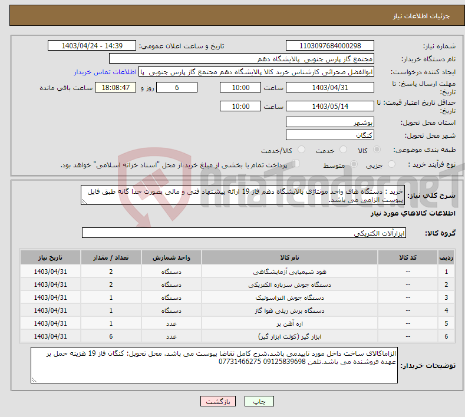
Task: Click the item name دستگاه برش ریلی هوا گاز
Action: point(289,310)
